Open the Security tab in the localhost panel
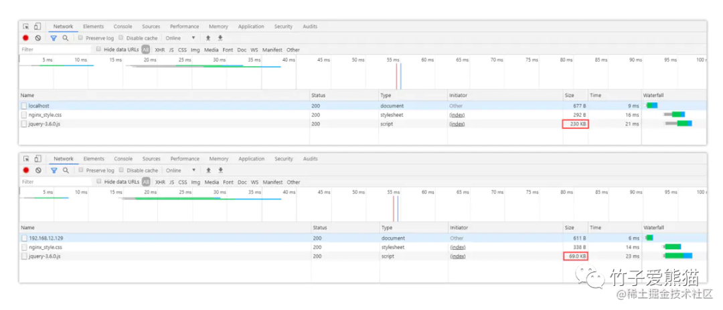723x310 pixels. pos(283,27)
